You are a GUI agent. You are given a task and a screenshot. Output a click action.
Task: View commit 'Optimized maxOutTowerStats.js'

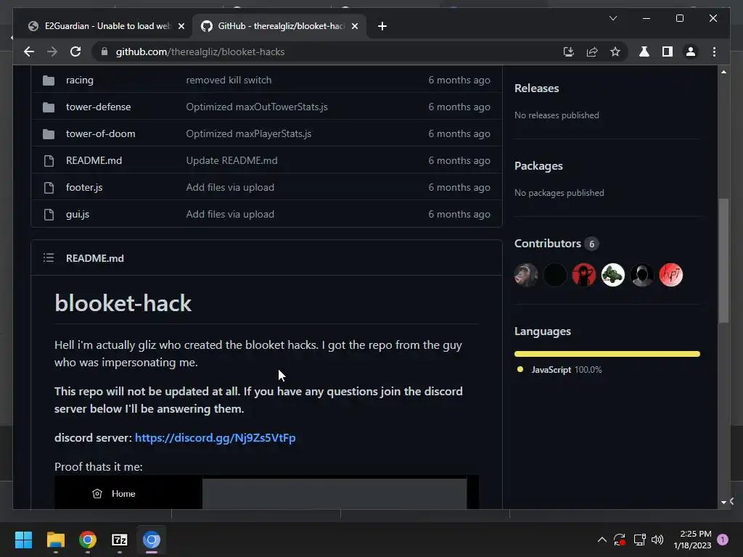257,107
